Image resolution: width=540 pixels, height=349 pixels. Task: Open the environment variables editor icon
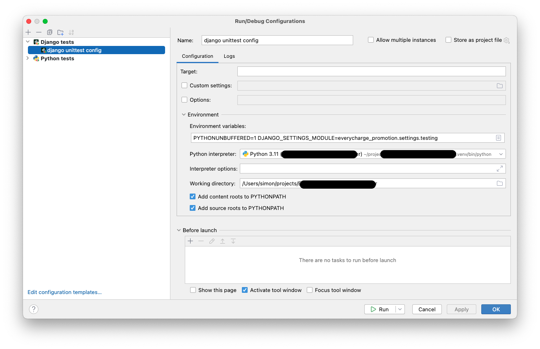pyautogui.click(x=499, y=138)
